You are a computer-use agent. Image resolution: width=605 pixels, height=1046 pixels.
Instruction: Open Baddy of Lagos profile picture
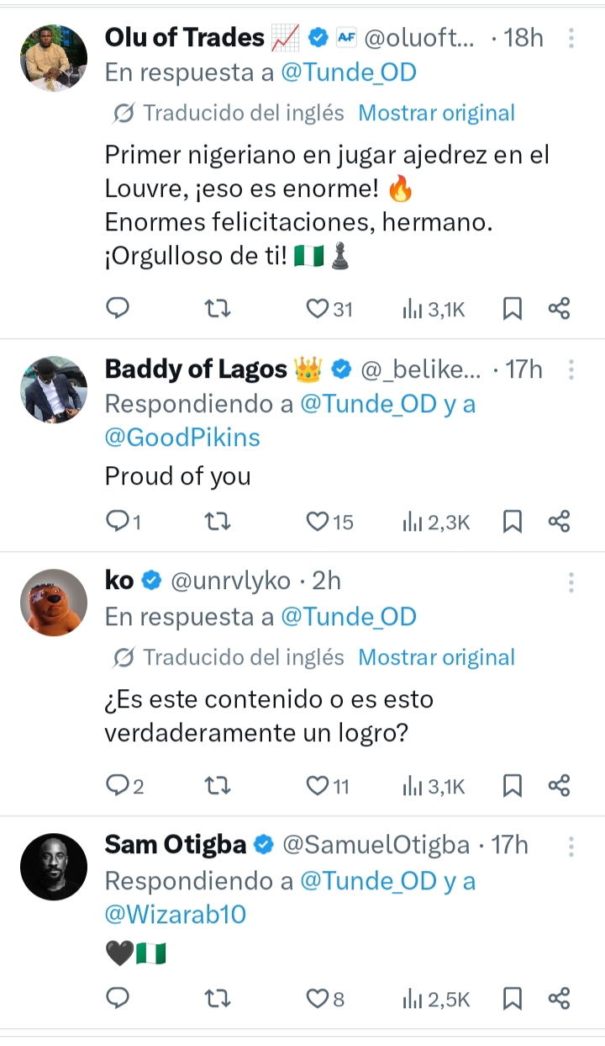(54, 390)
